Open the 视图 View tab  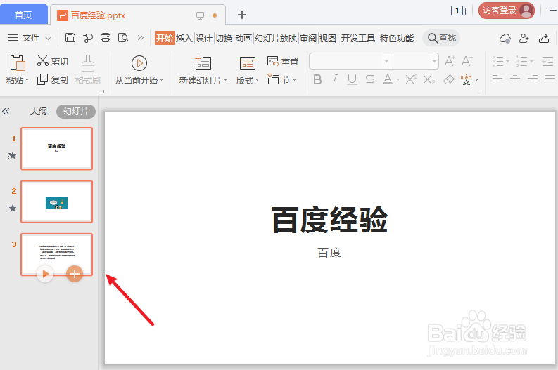tap(328, 38)
